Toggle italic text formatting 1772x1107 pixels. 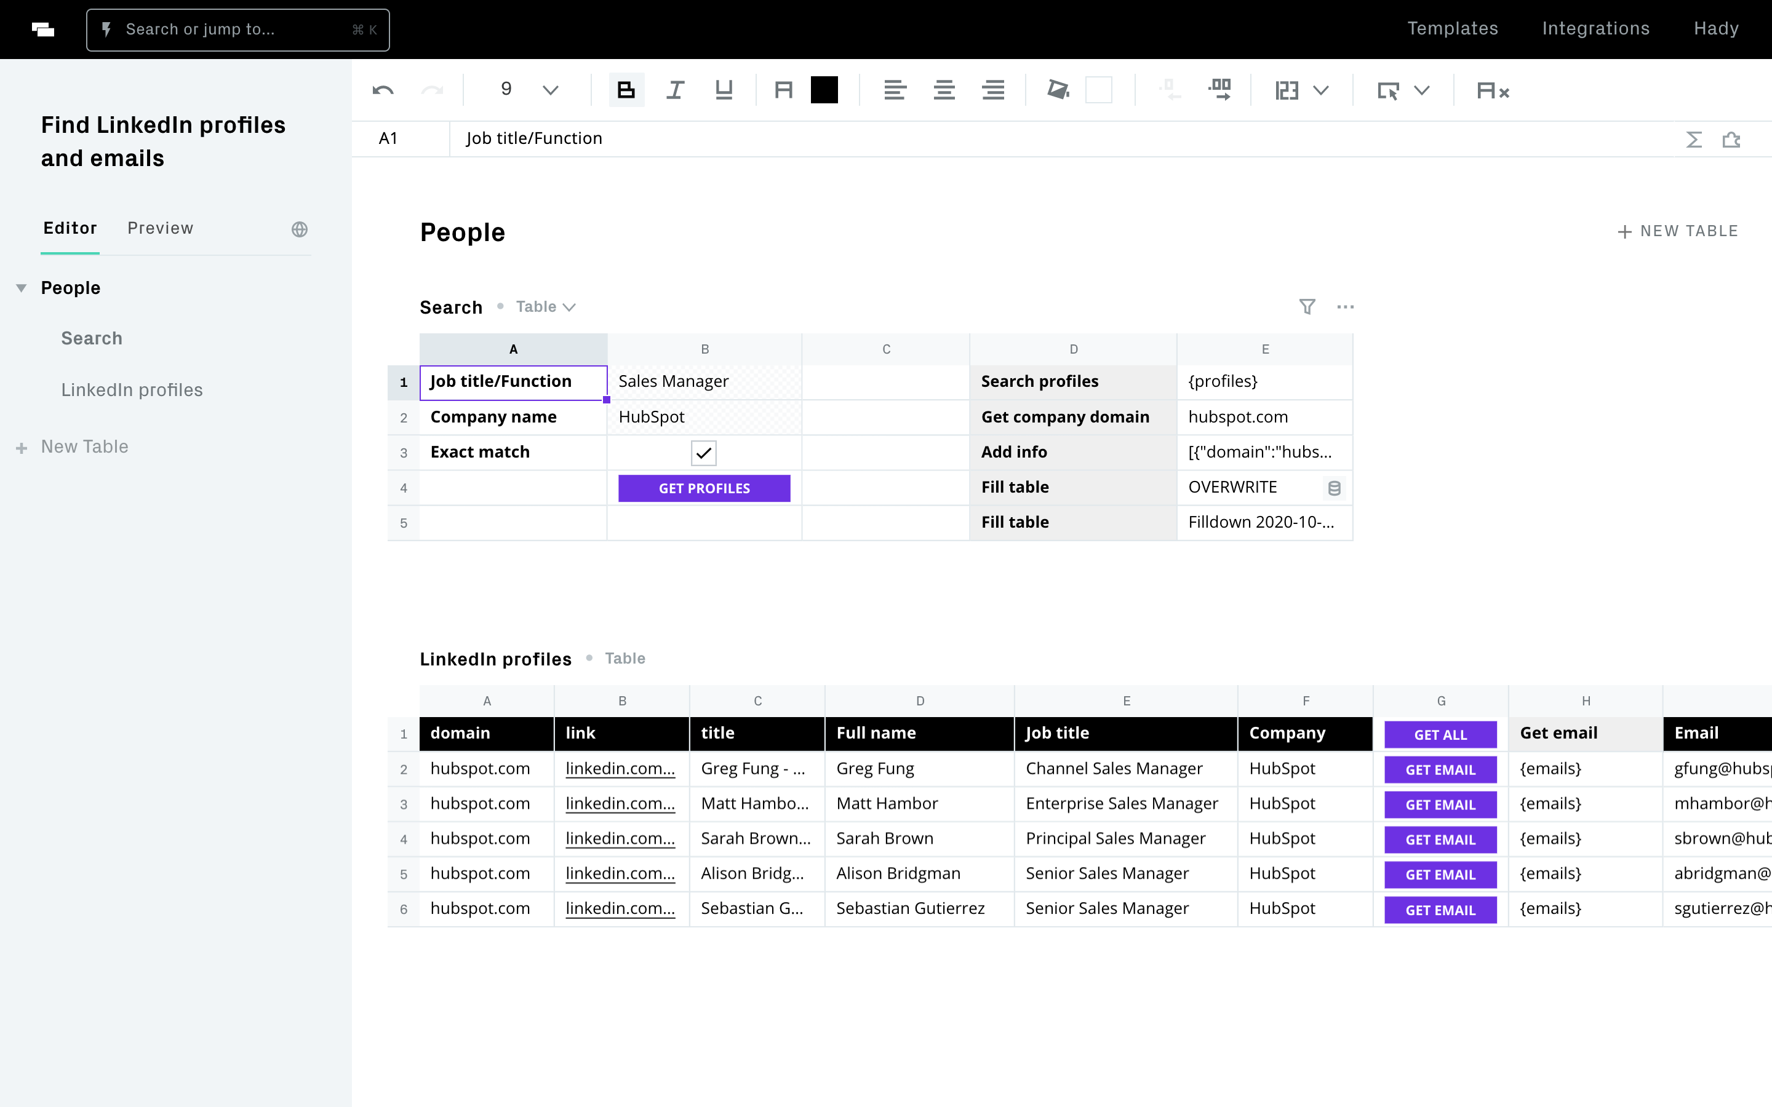point(674,91)
